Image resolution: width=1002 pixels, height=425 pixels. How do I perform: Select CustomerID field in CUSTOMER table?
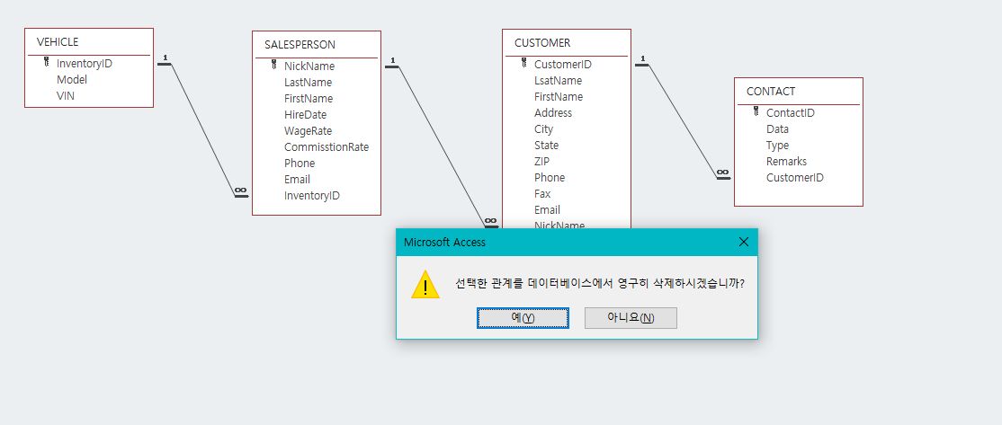click(563, 64)
